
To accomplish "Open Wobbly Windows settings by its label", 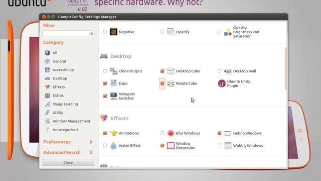I will (x=248, y=145).
